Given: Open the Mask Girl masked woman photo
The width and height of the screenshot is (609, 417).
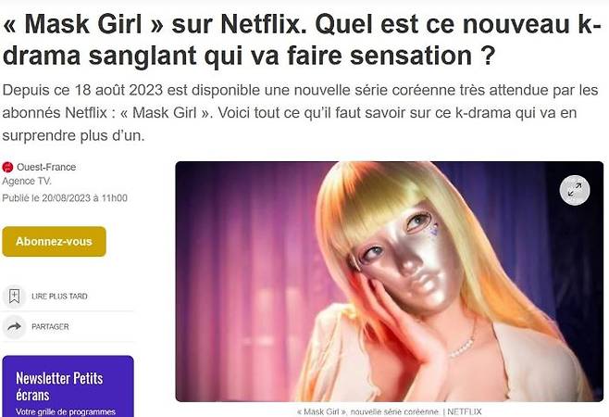Looking at the screenshot, I should click(x=390, y=281).
